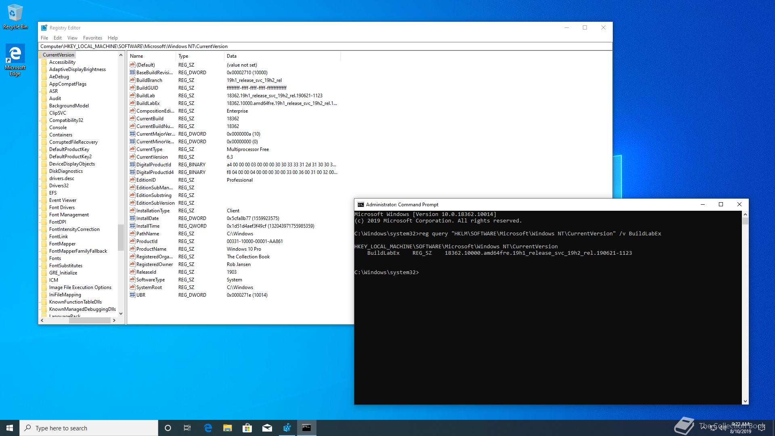775x436 pixels.
Task: Select the AppCompatFlags key folder icon
Action: coord(44,84)
